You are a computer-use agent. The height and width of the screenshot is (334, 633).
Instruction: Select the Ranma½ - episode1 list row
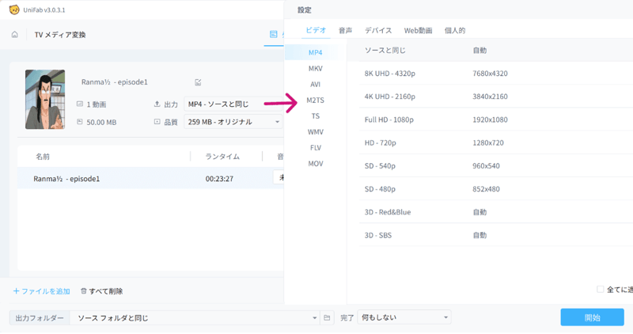tap(150, 178)
